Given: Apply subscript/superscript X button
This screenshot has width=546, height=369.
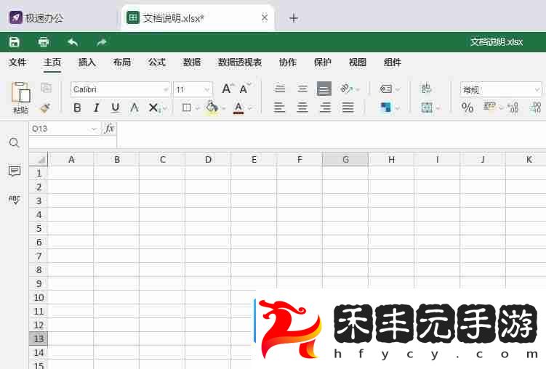Looking at the screenshot, I should [x=153, y=108].
